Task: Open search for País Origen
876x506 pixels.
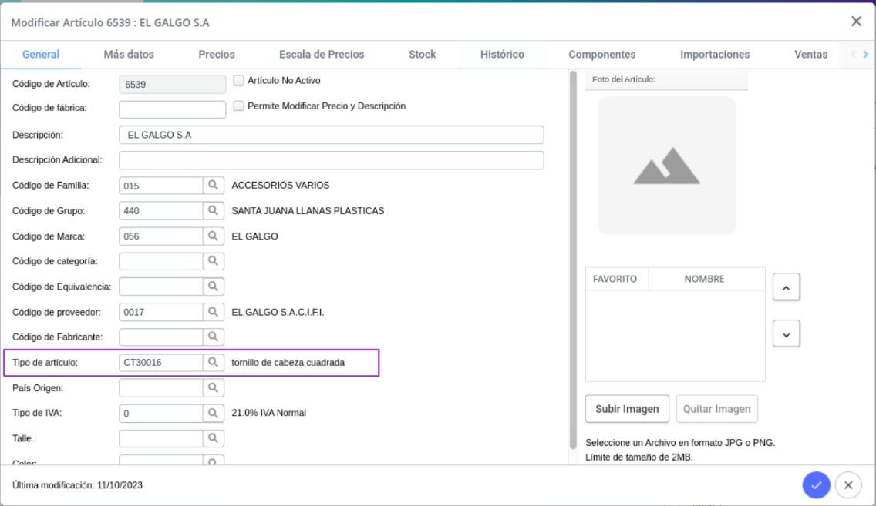Action: [213, 387]
